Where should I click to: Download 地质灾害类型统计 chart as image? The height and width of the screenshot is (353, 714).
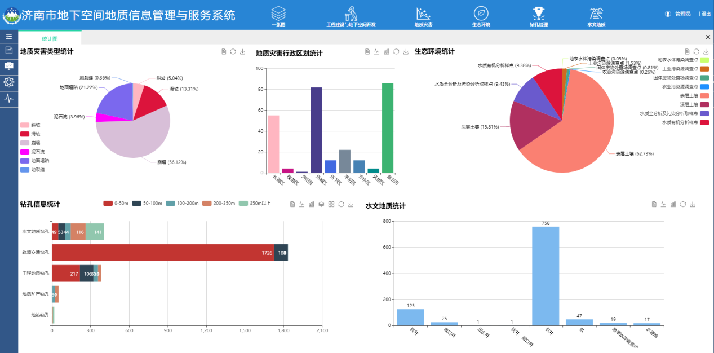coord(243,52)
